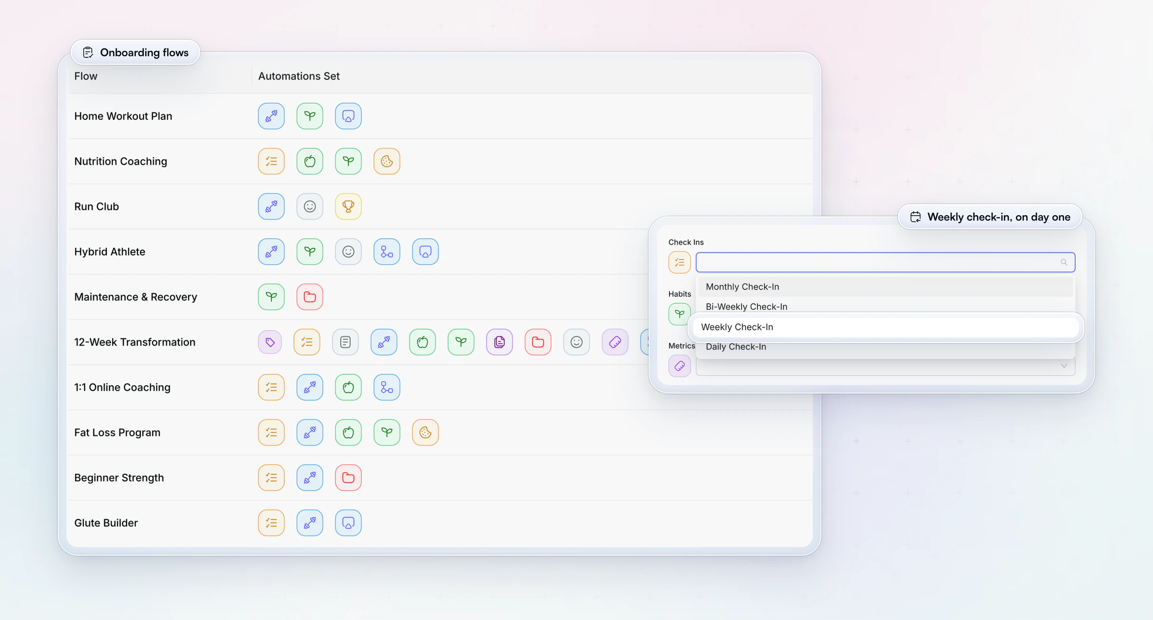Click the Automations Set column header
Image resolution: width=1153 pixels, height=620 pixels.
299,76
